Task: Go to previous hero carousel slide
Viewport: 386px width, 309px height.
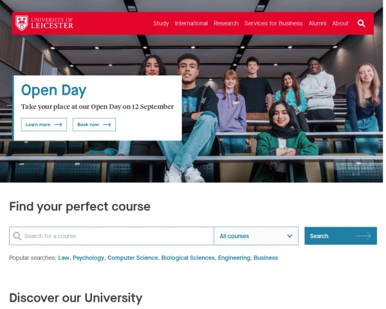Action: 341,164
